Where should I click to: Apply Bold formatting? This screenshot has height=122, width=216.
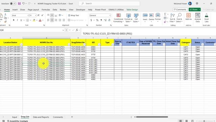click(13, 20)
